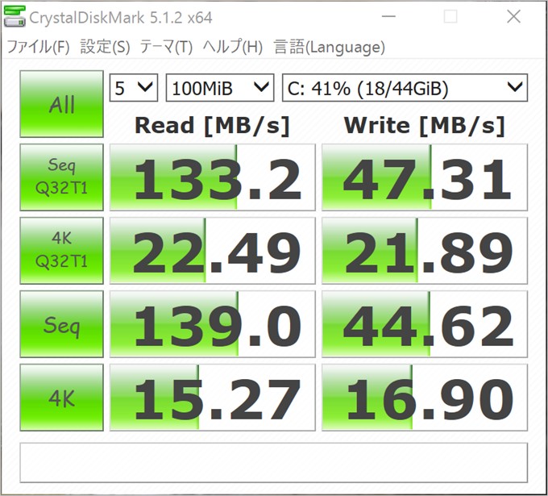Start the 4K benchmark

(x=61, y=398)
